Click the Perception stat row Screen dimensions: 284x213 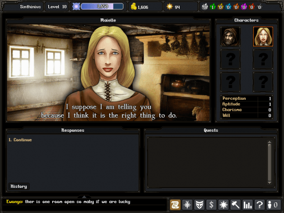246,98
